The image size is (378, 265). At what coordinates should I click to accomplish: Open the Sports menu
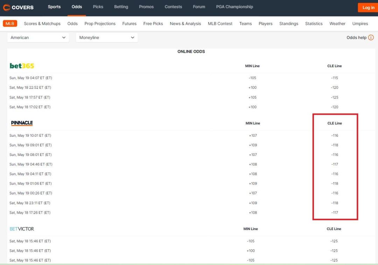54,7
